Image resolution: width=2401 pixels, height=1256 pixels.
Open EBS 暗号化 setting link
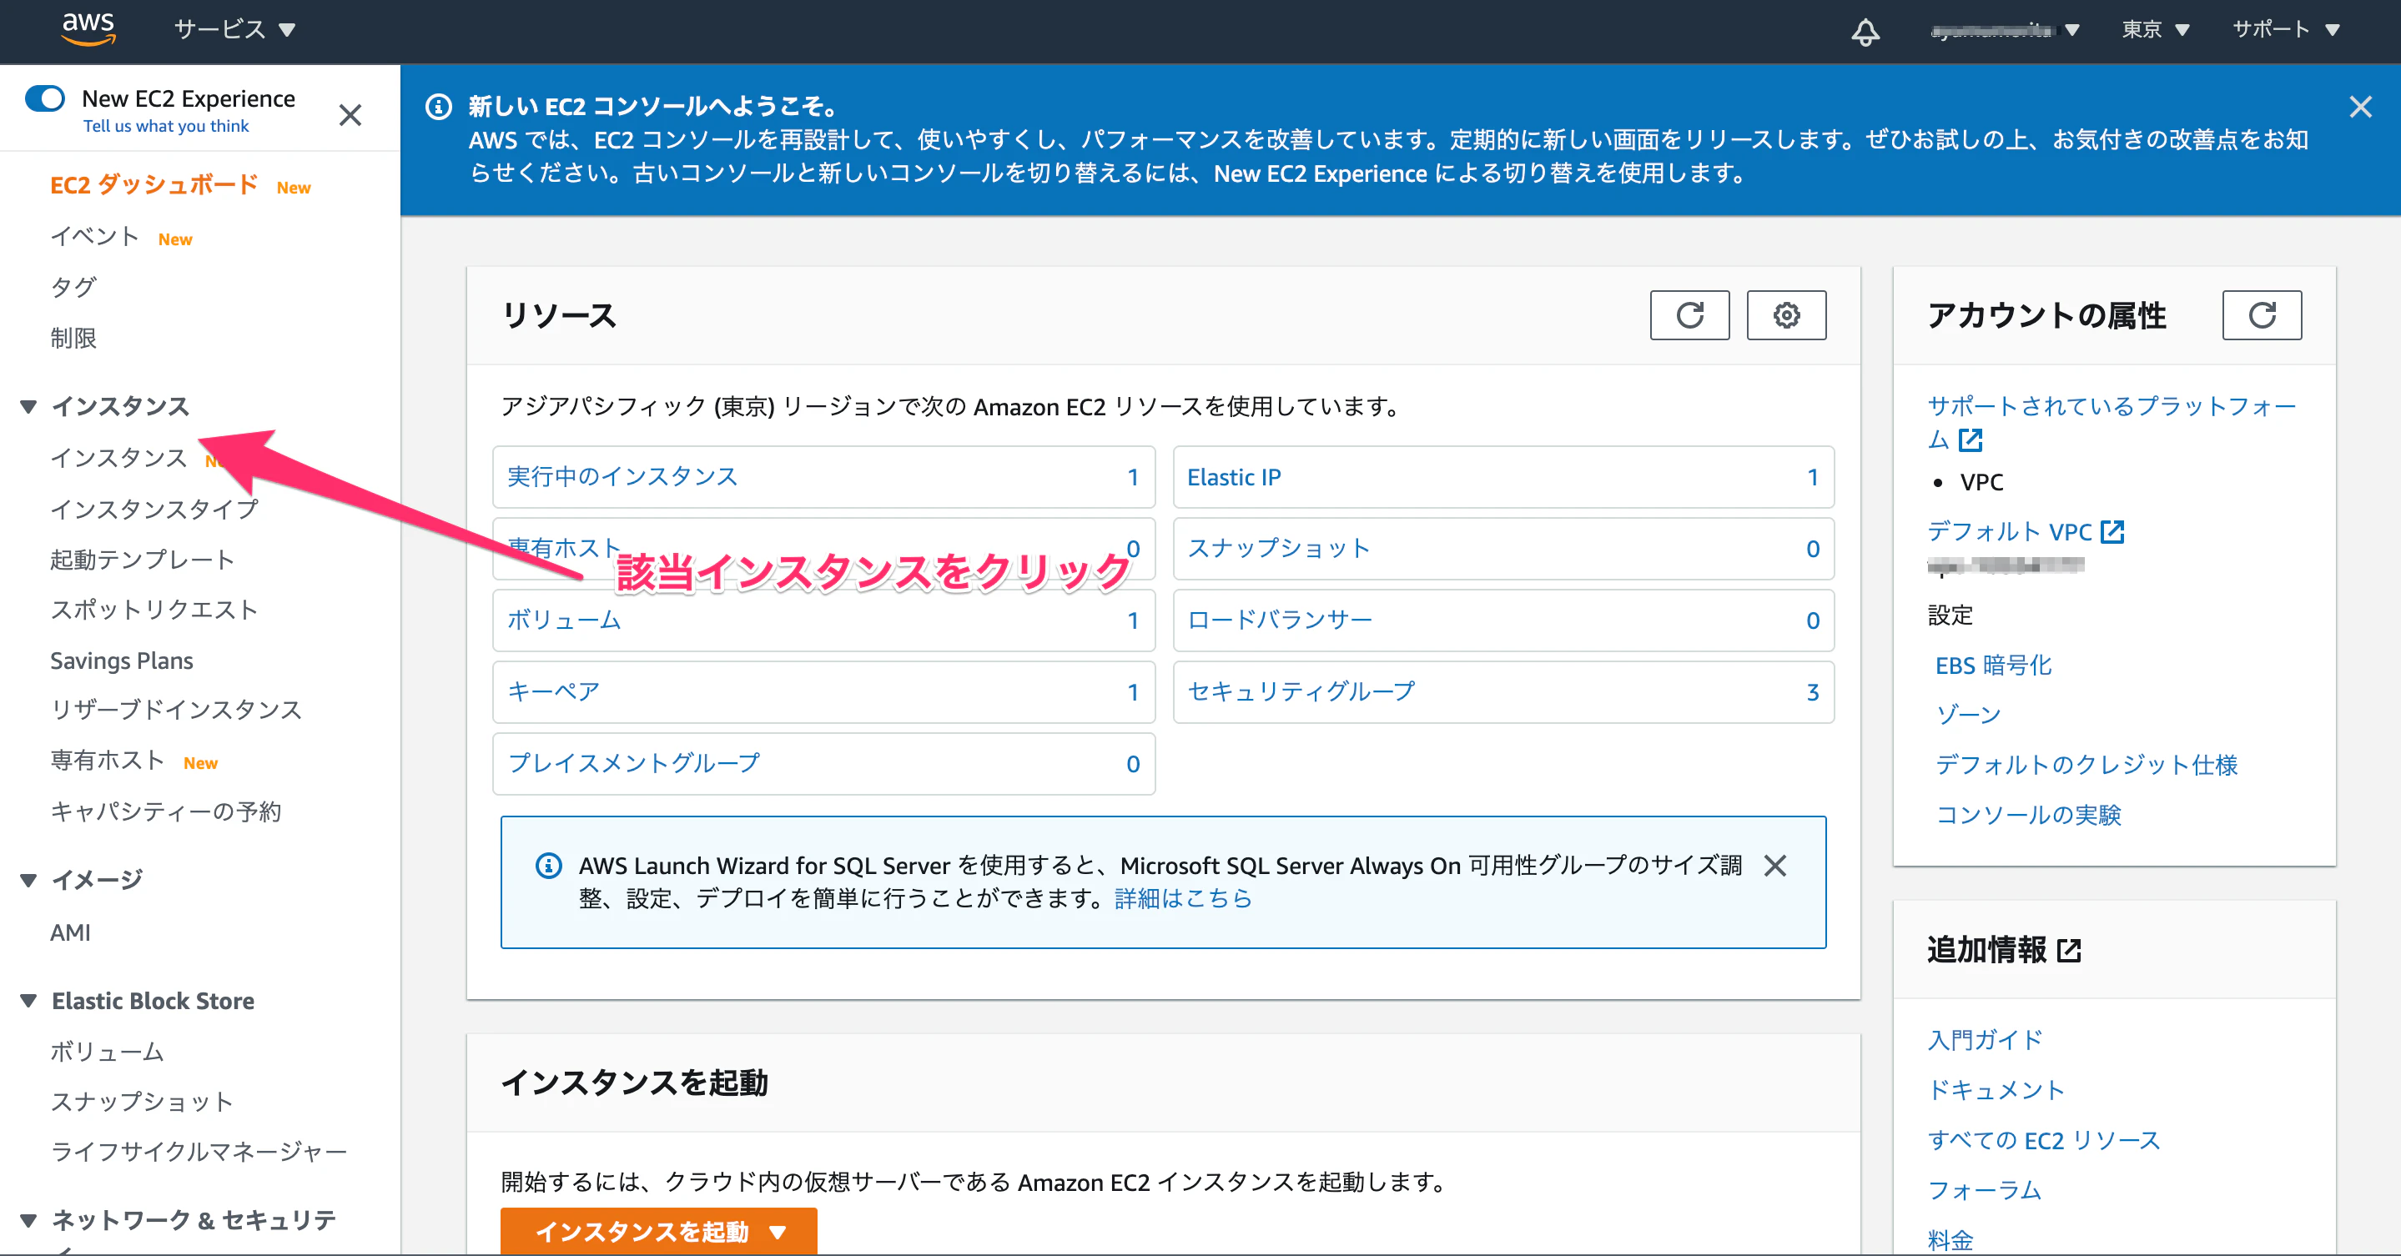pyautogui.click(x=1994, y=666)
